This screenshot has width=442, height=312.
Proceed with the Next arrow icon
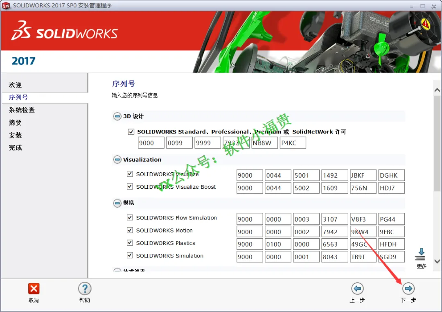[x=408, y=288]
